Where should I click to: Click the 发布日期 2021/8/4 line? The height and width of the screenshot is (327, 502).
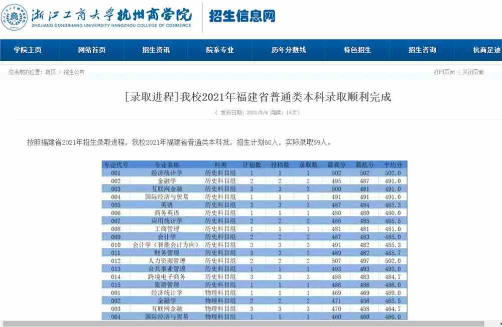(258, 113)
